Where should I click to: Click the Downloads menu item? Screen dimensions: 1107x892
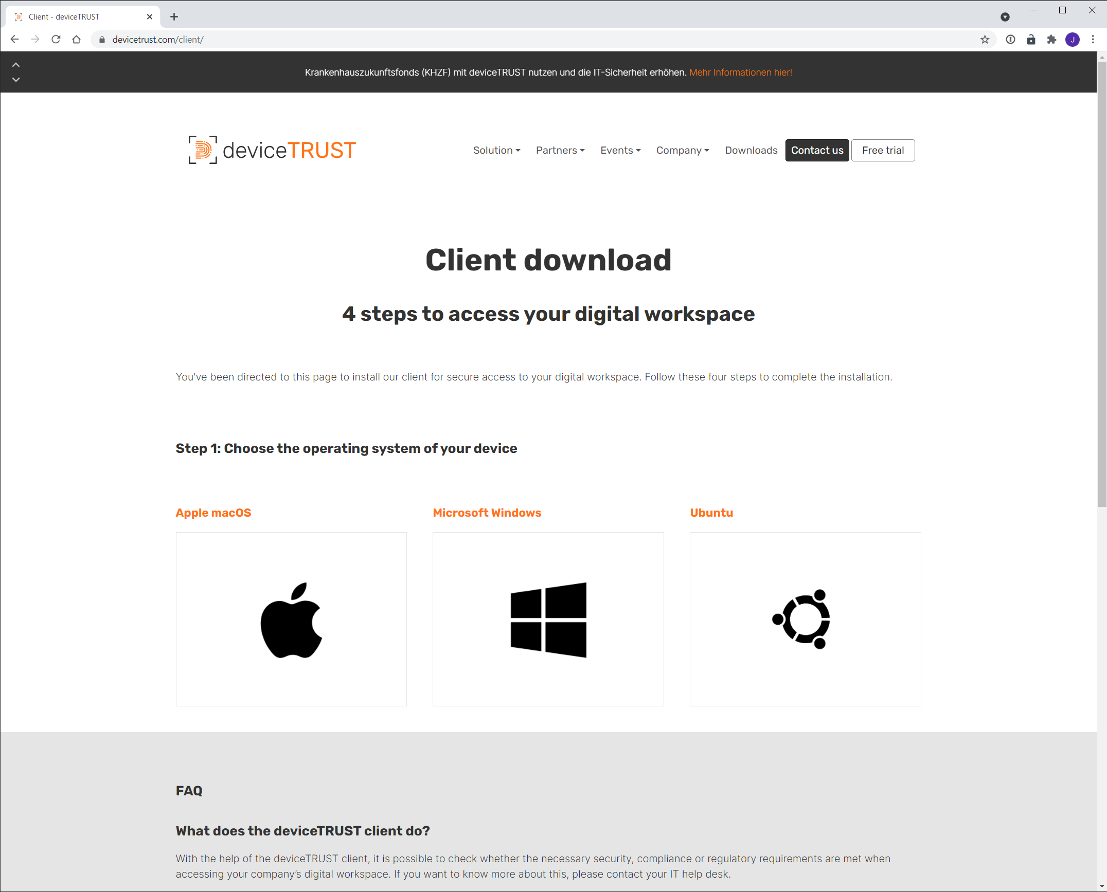(751, 150)
